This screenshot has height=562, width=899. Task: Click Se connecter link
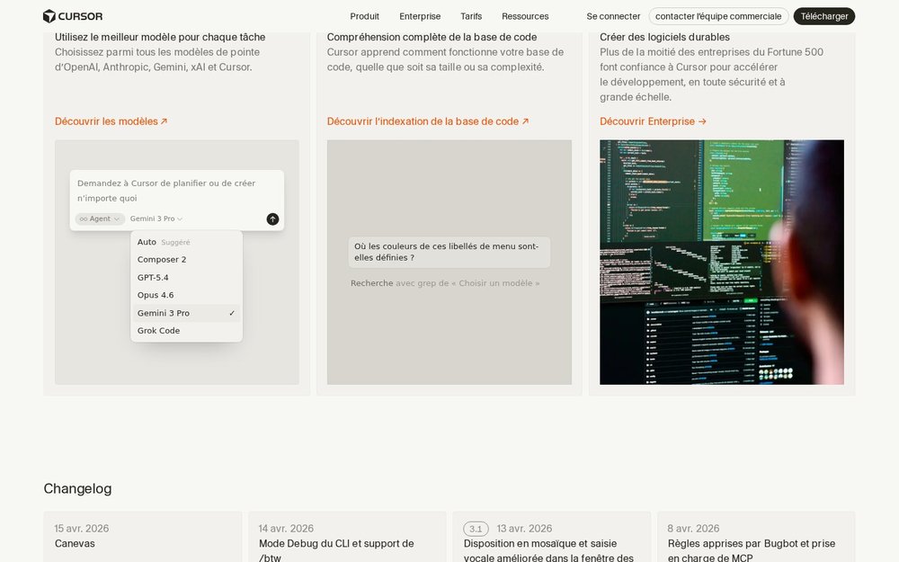[613, 16]
